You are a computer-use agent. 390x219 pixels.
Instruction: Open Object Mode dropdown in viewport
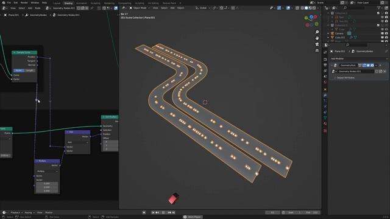(x=140, y=8)
